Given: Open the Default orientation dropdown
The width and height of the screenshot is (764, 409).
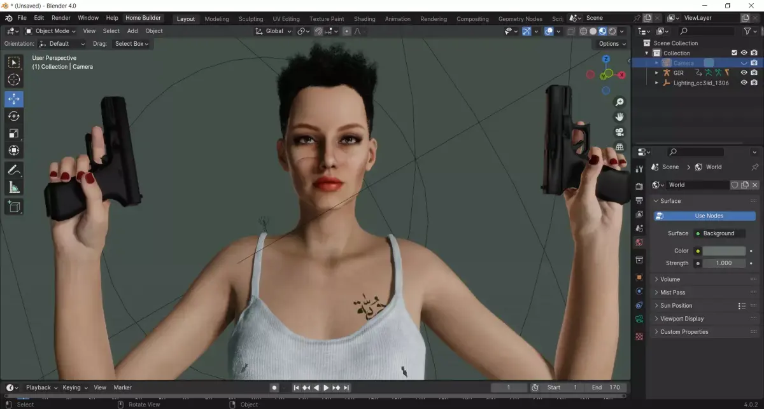Looking at the screenshot, I should coord(62,44).
